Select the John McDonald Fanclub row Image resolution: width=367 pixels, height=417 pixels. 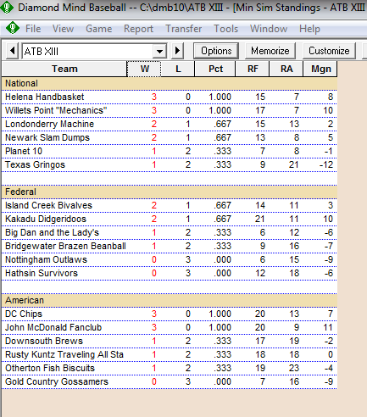[170, 327]
